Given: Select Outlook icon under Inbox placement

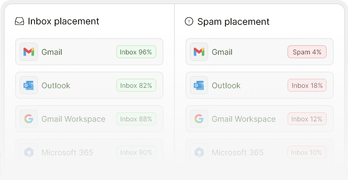Looking at the screenshot, I should 29,85.
